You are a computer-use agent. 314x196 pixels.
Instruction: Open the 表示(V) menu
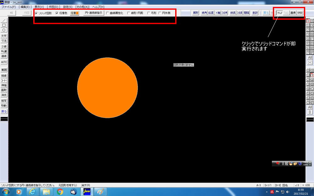[39, 7]
